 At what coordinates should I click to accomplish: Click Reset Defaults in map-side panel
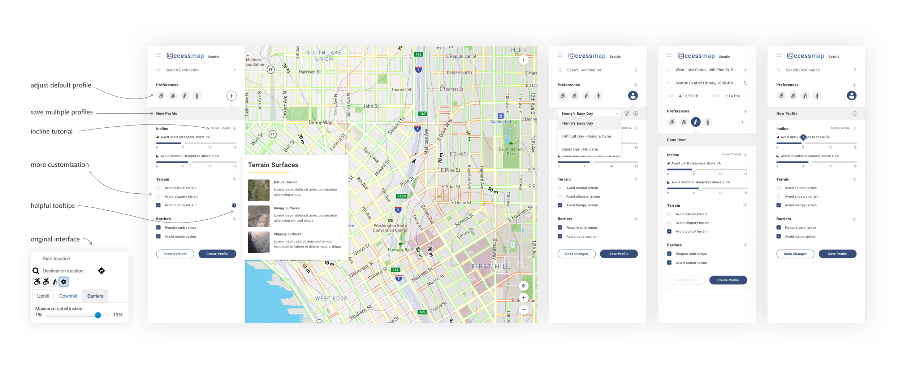(x=175, y=254)
